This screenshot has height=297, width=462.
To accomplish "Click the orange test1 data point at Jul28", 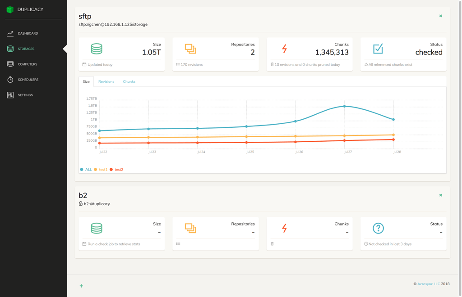I will [393, 135].
